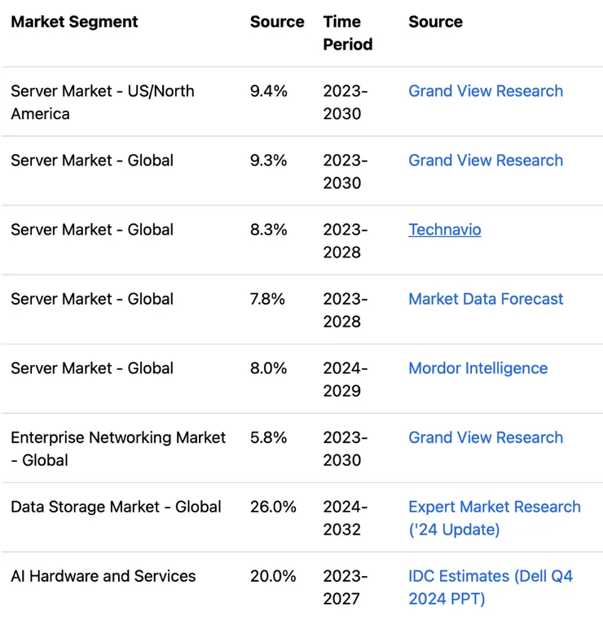The width and height of the screenshot is (603, 620).
Task: Open Grand View Research link for Enterprise Networking
Action: [486, 438]
